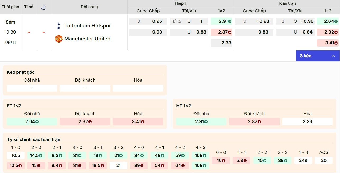Click the Toàn trận column header
Viewport: 340px width, 173px height.
287,3
